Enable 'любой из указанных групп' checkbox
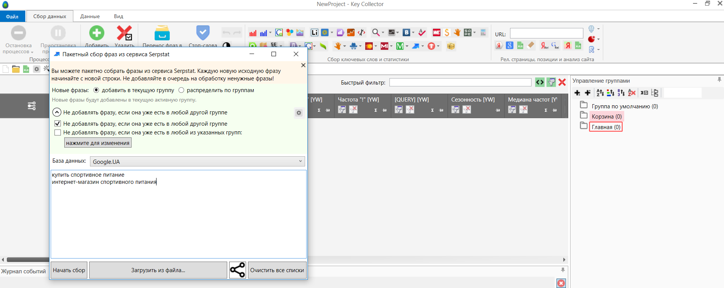Image resolution: width=724 pixels, height=288 pixels. (x=58, y=132)
